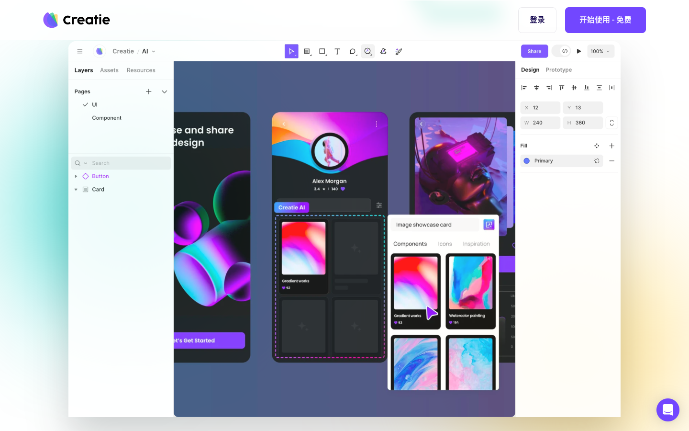Click the layer Search field
Screen dimensions: 689x431
pyautogui.click(x=121, y=163)
